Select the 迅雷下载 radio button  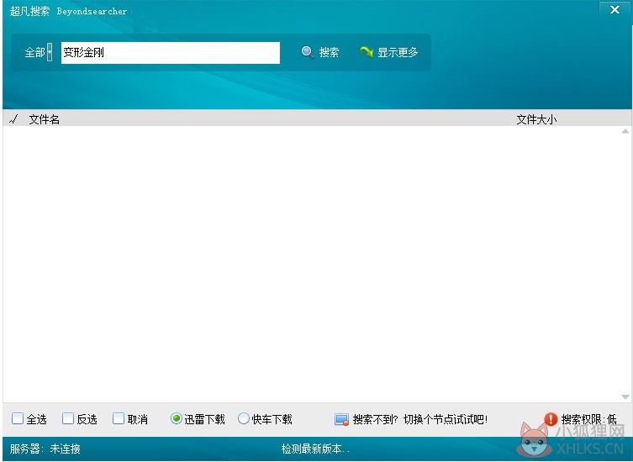pos(177,418)
